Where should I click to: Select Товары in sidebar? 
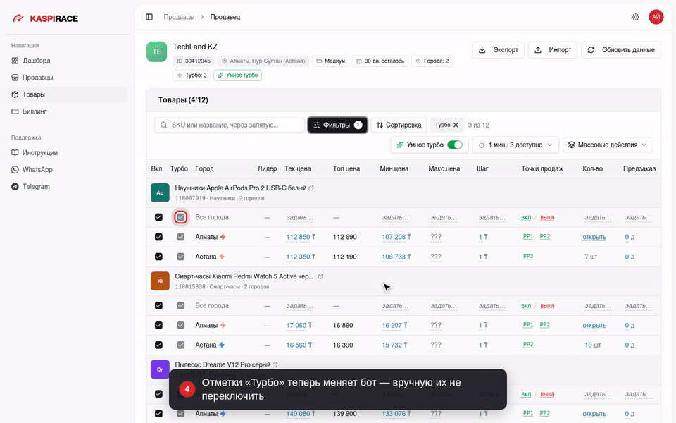point(68,94)
